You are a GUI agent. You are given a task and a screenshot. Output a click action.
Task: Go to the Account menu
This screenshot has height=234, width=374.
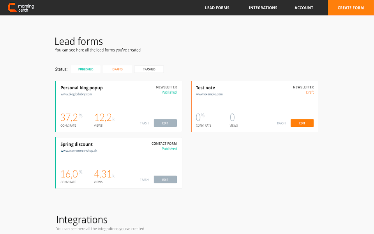pyautogui.click(x=303, y=8)
